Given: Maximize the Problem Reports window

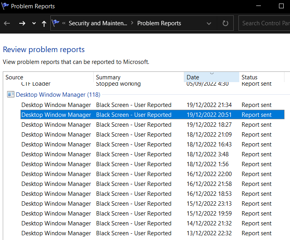Looking at the screenshot, I should pyautogui.click(x=281, y=6).
